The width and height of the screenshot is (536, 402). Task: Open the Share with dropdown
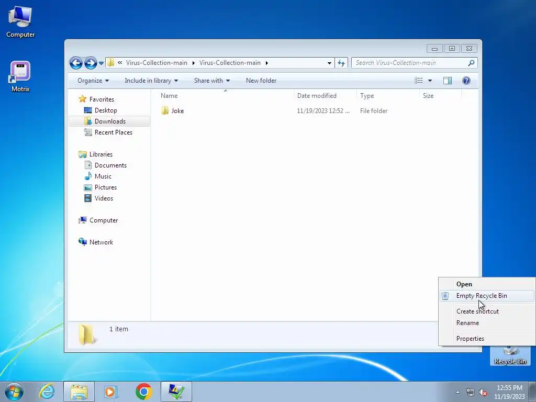(211, 81)
